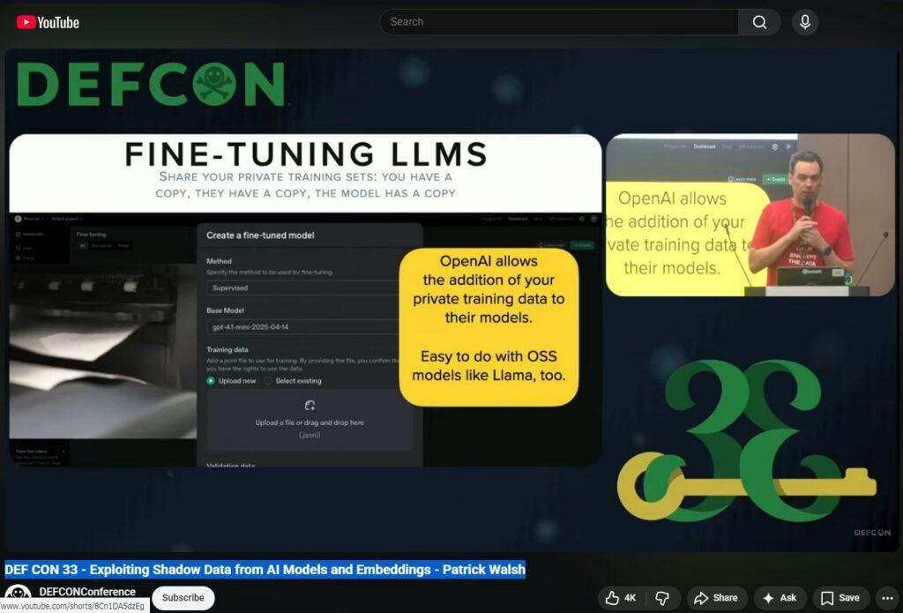The width and height of the screenshot is (903, 613).
Task: Click the YouTube logo to go home
Action: [x=48, y=22]
